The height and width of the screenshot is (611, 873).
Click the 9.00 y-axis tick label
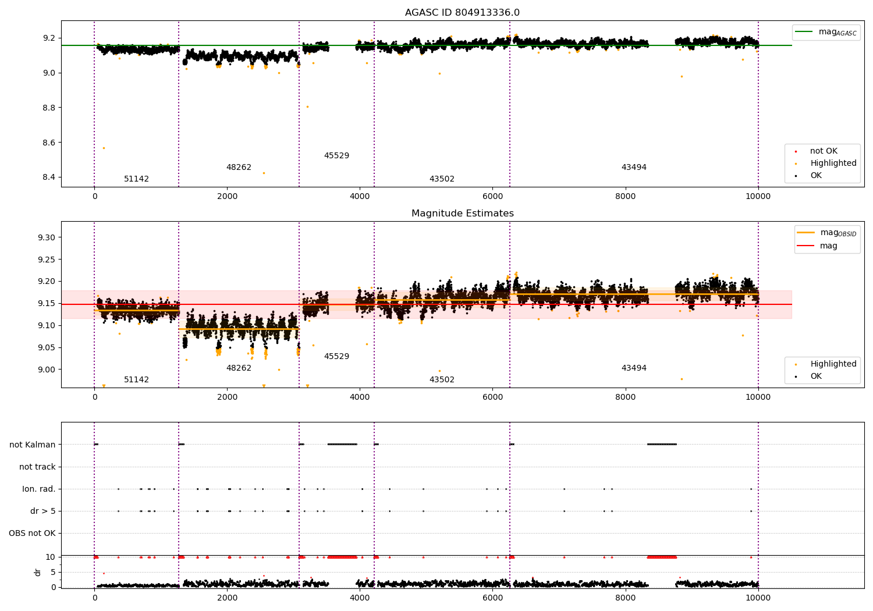click(x=47, y=370)
